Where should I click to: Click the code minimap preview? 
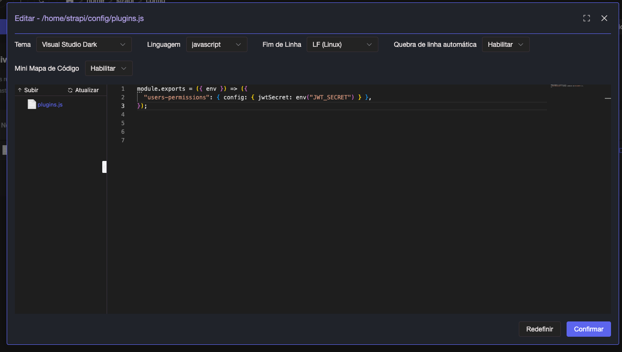pyautogui.click(x=567, y=86)
